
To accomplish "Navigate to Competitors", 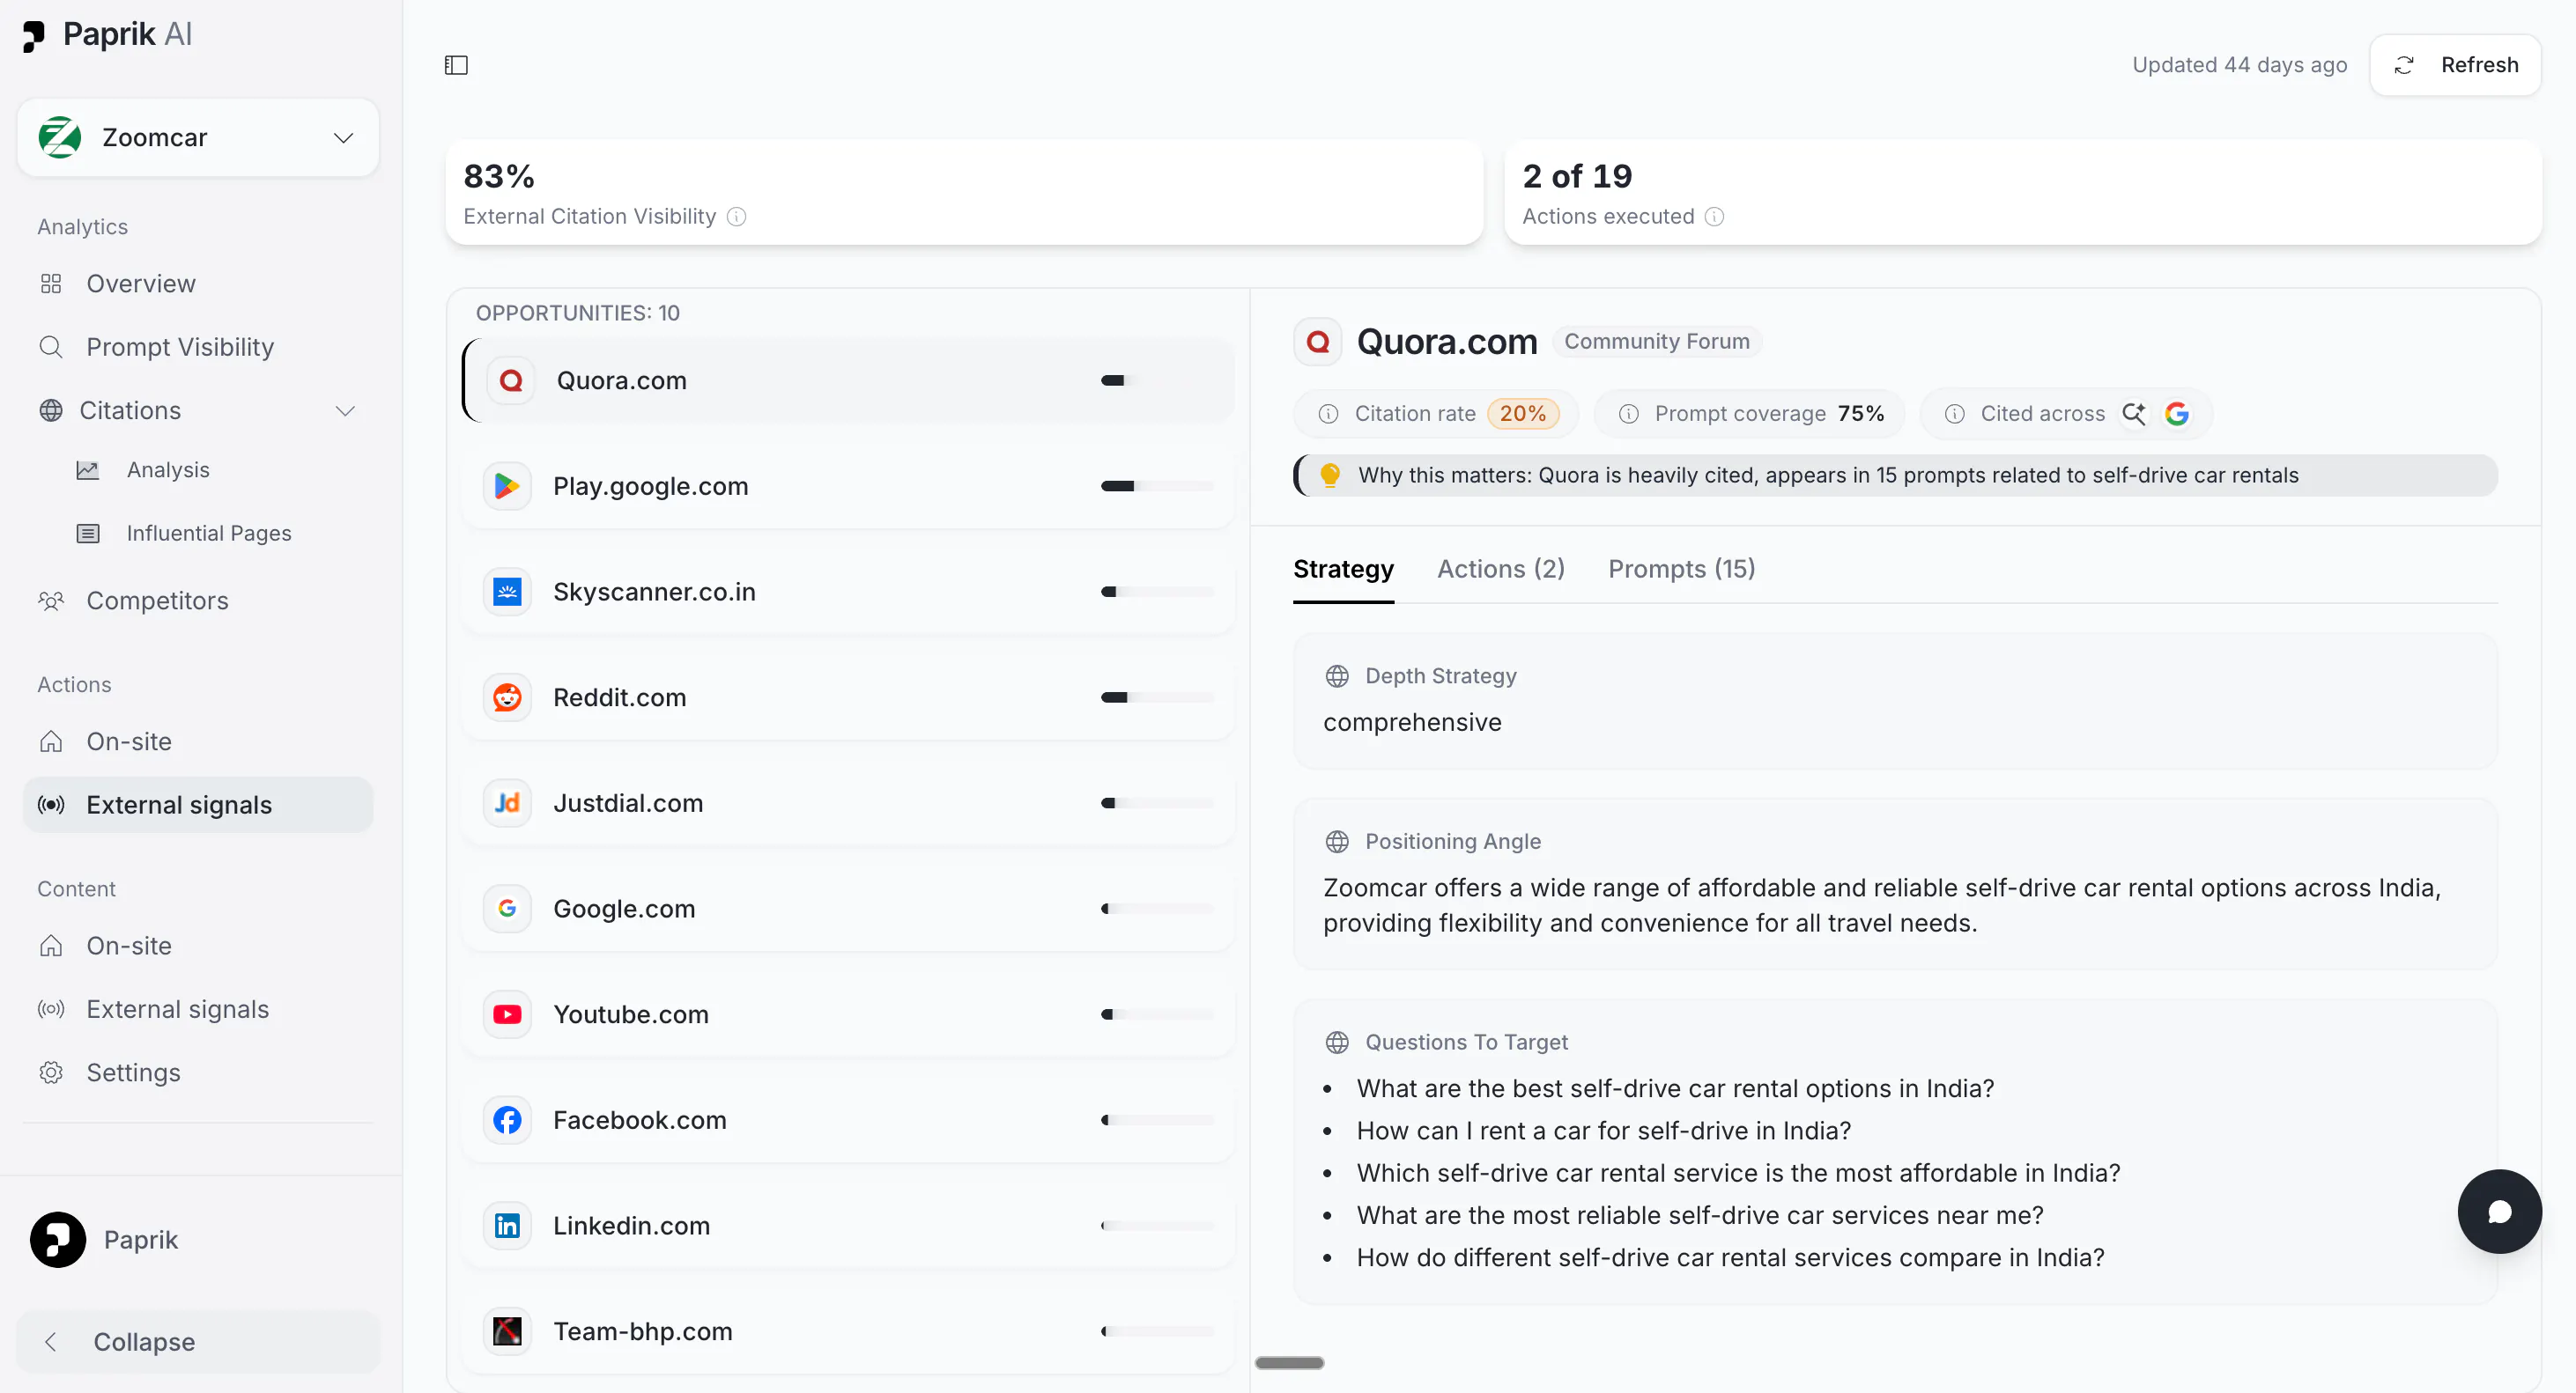I will 198,601.
